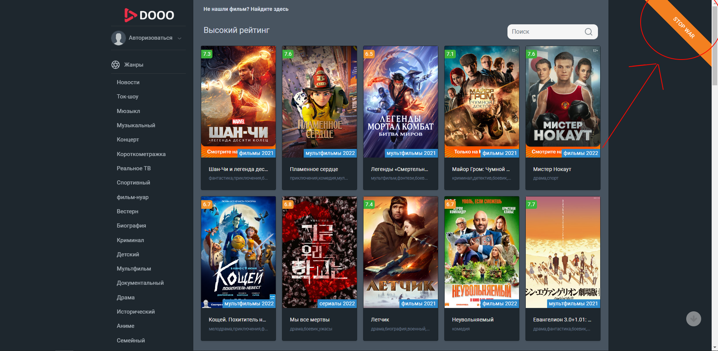Select the Аниме genre in sidebar
The height and width of the screenshot is (351, 718).
point(125,326)
